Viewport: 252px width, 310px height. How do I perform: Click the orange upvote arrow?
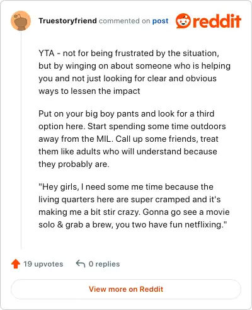(x=16, y=264)
